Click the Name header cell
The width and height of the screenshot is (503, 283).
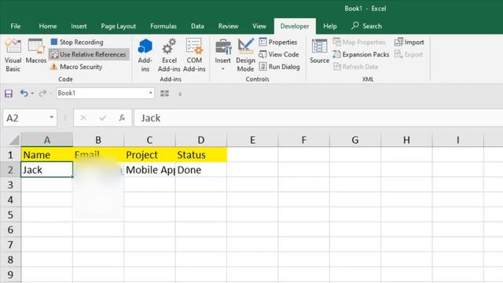point(47,155)
